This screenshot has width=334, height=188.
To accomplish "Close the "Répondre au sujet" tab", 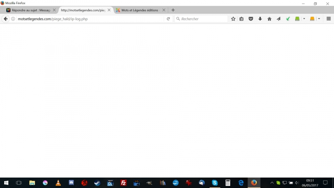I will [x=54, y=10].
